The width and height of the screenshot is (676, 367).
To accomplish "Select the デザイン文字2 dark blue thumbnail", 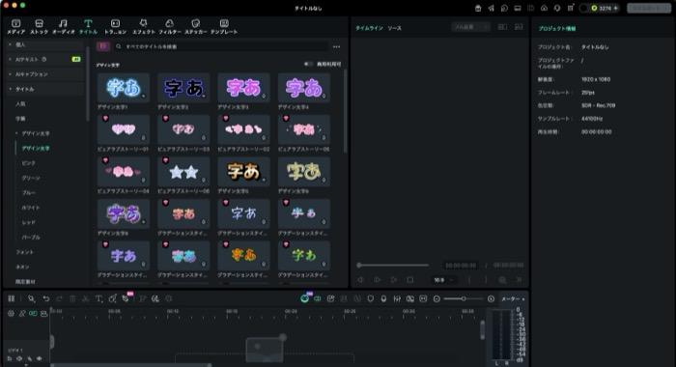I will tap(183, 88).
